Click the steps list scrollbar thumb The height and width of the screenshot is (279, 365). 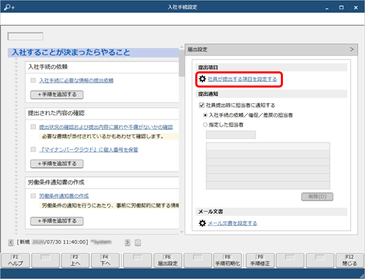[x=181, y=63]
